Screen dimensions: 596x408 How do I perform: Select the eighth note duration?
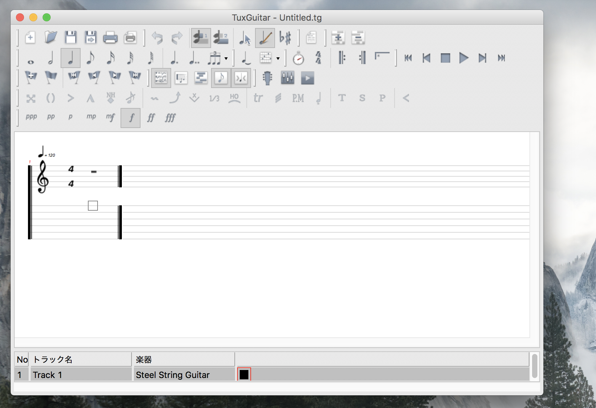[90, 58]
